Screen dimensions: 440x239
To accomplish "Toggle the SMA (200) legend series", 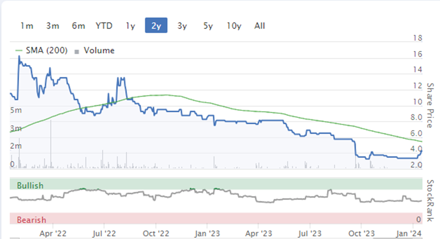I will [x=47, y=51].
